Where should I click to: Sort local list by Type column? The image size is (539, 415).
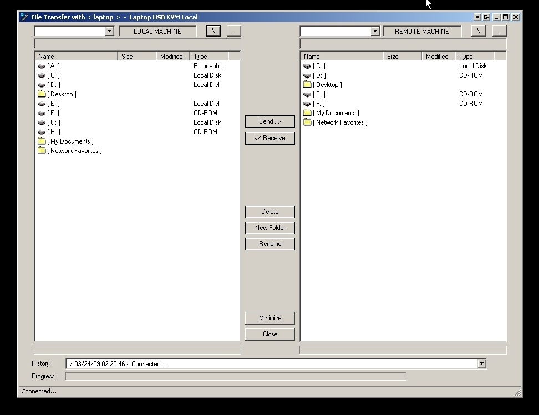click(x=209, y=57)
